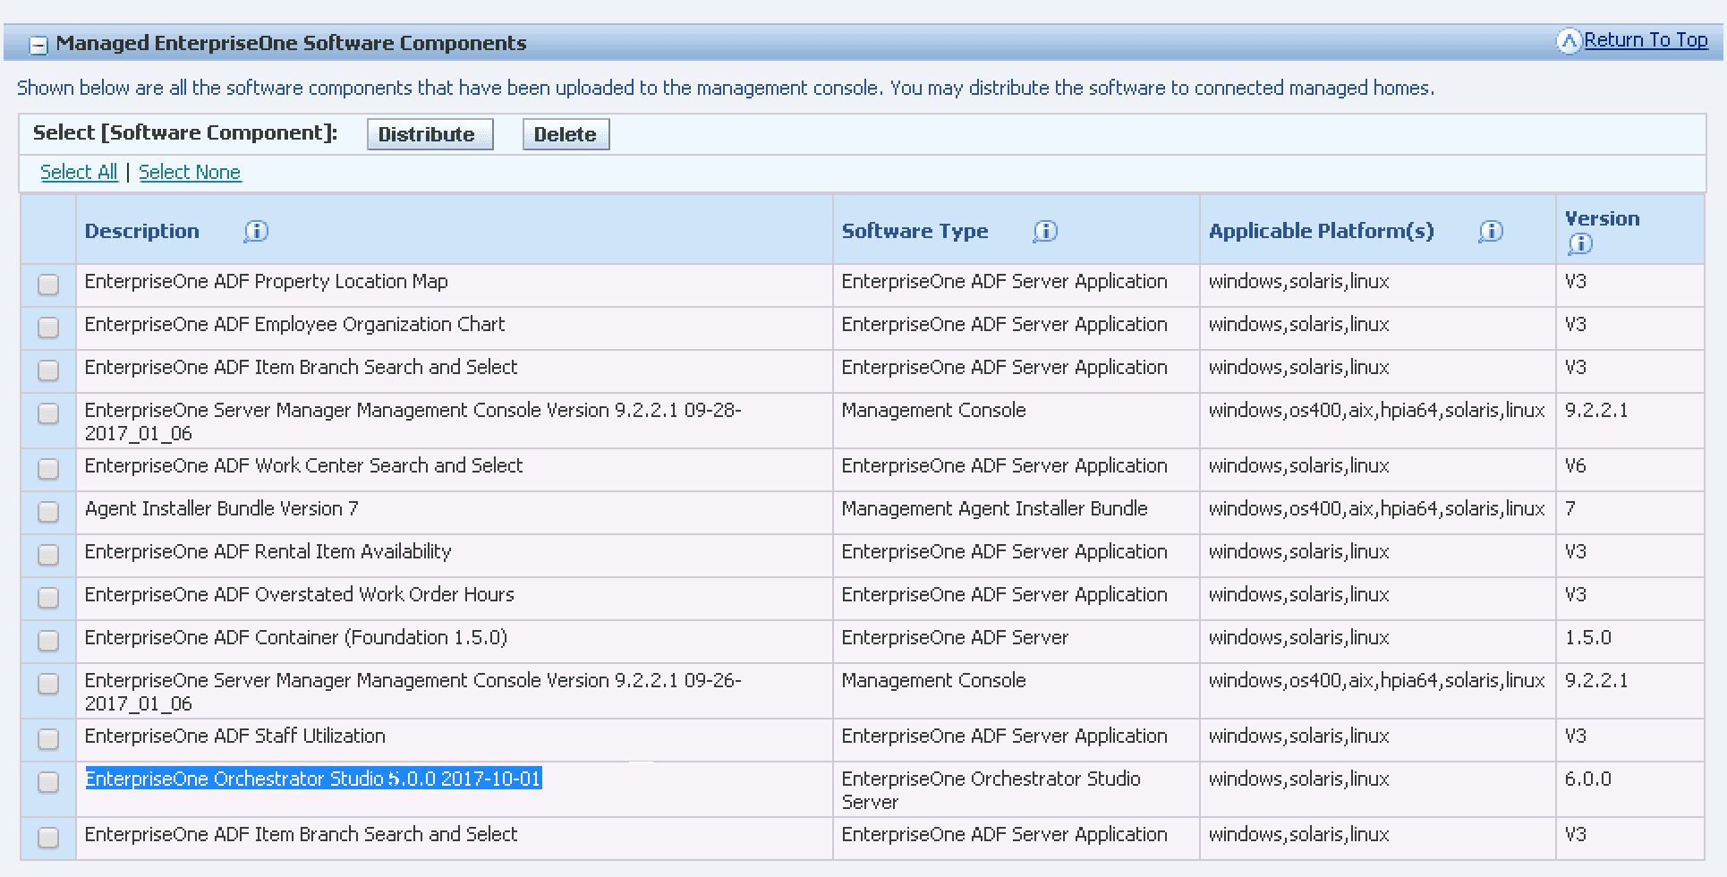Check the ADF Employee Organization Chart row
The height and width of the screenshot is (877, 1727).
click(x=48, y=328)
